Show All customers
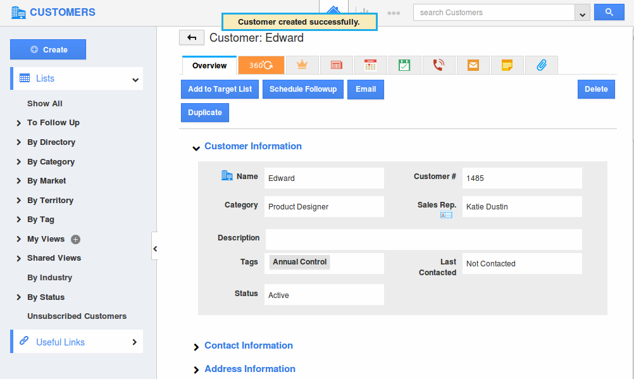This screenshot has height=379, width=634. (44, 104)
